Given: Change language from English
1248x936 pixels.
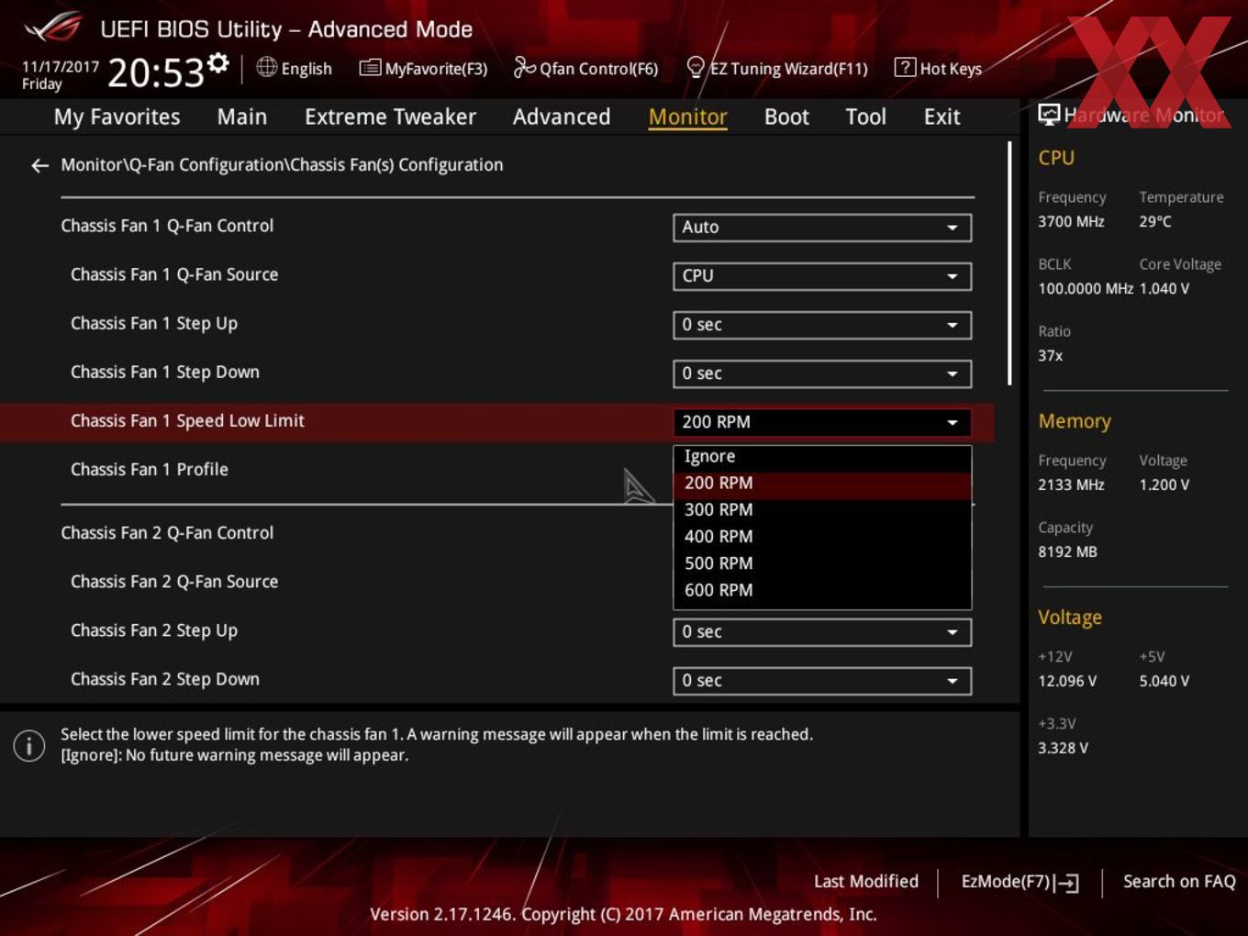Looking at the screenshot, I should [306, 69].
